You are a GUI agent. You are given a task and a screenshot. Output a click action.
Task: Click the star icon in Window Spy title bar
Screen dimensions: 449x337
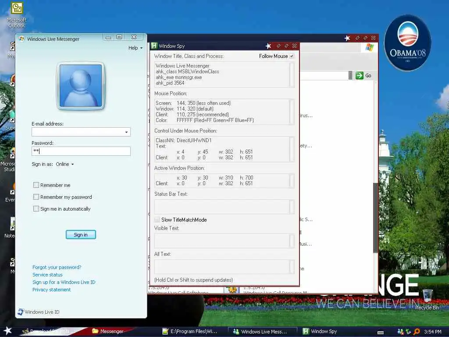pyautogui.click(x=268, y=46)
